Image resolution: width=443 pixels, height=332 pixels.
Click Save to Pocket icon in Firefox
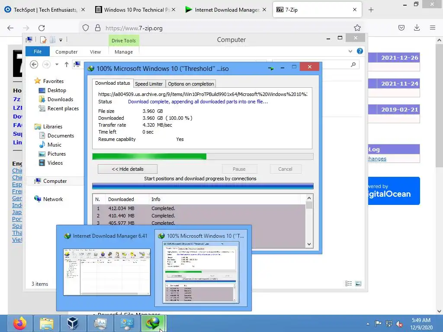tap(401, 28)
